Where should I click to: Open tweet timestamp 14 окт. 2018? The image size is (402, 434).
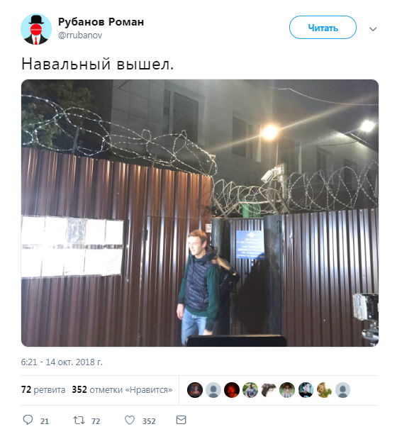click(x=62, y=362)
